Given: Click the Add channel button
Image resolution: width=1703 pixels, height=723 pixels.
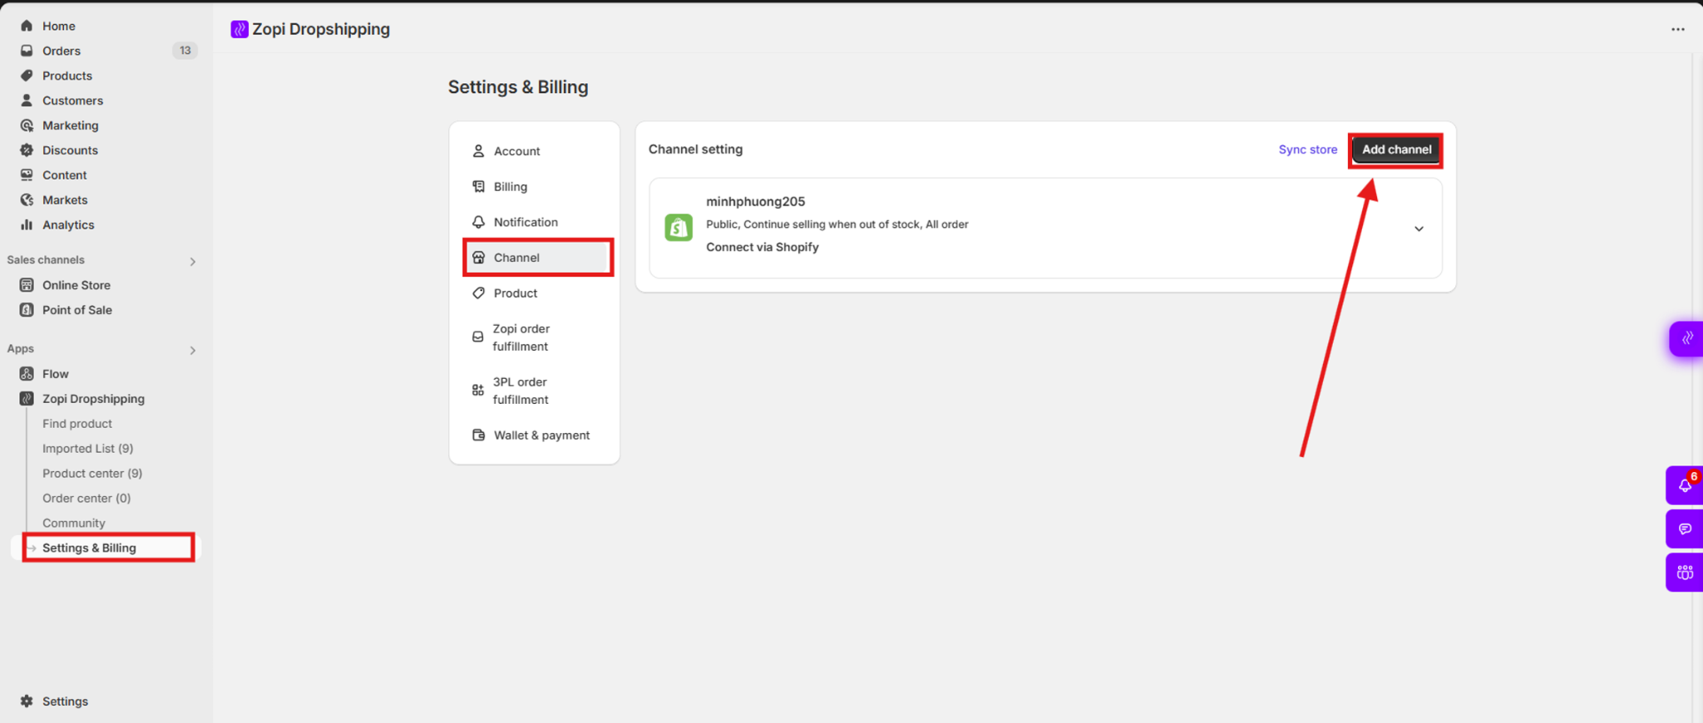Looking at the screenshot, I should pyautogui.click(x=1396, y=150).
